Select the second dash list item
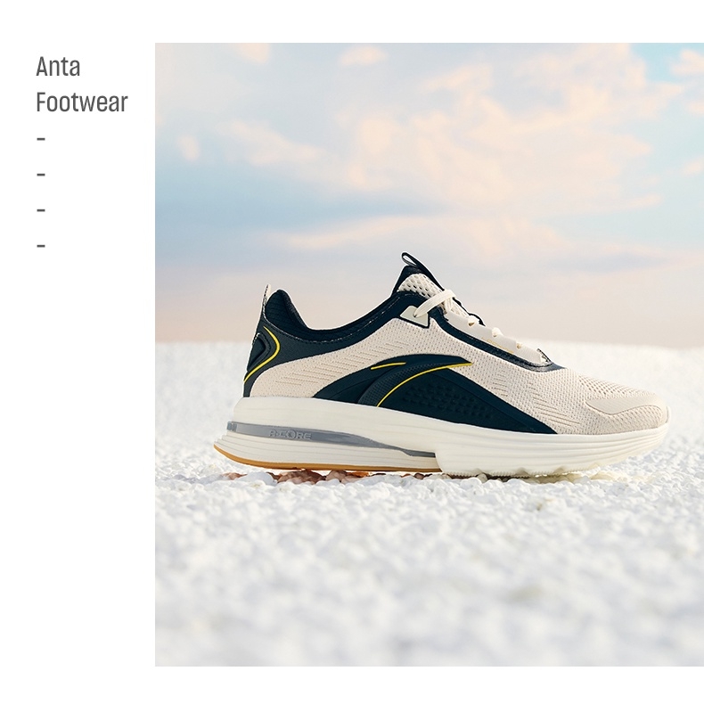Screen dimensions: 704x704 41,175
